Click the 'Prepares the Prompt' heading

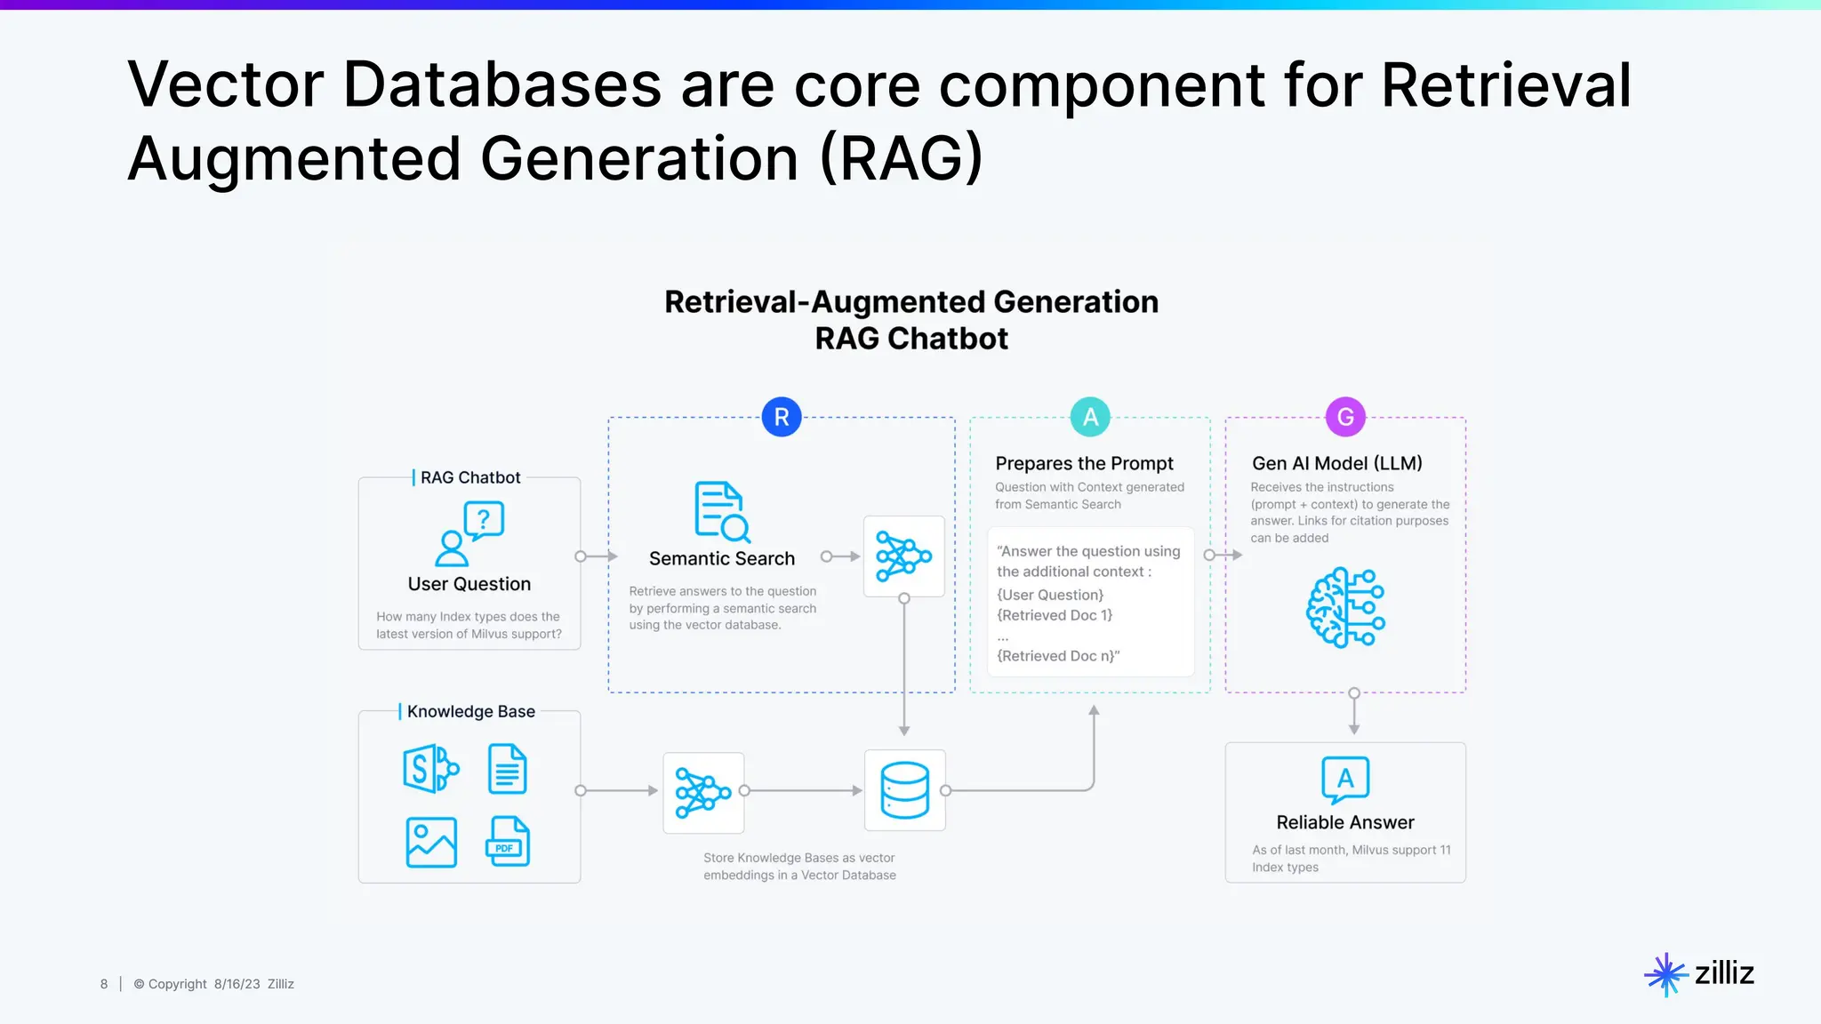(1084, 463)
